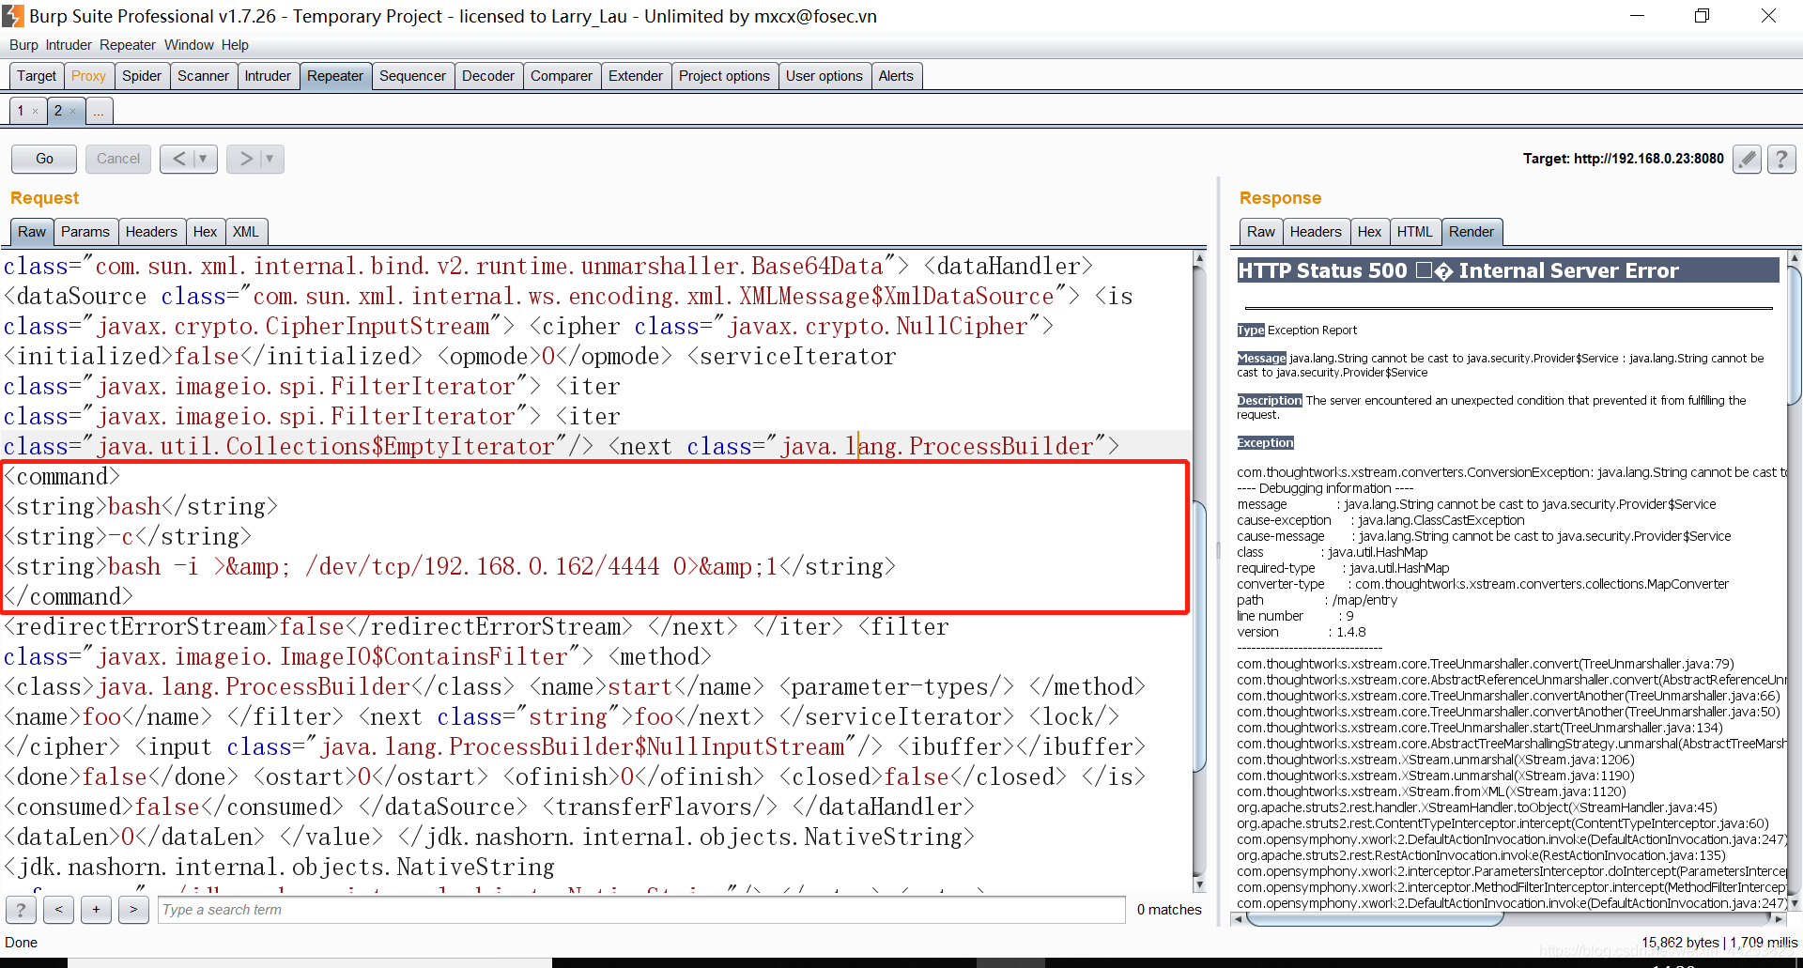Click the Target URL label

1623,159
